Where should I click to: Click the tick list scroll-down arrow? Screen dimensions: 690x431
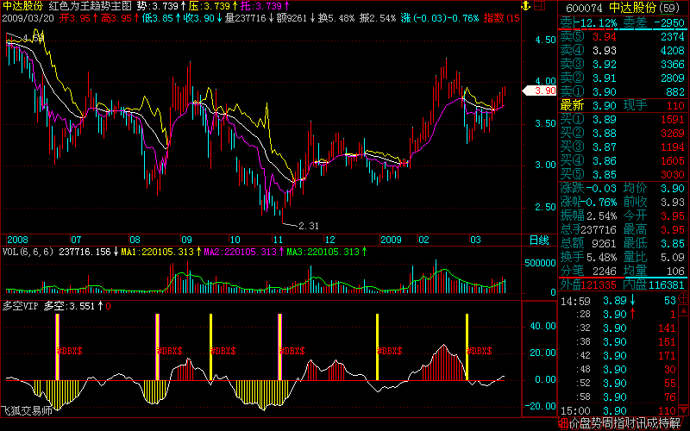pyautogui.click(x=683, y=412)
